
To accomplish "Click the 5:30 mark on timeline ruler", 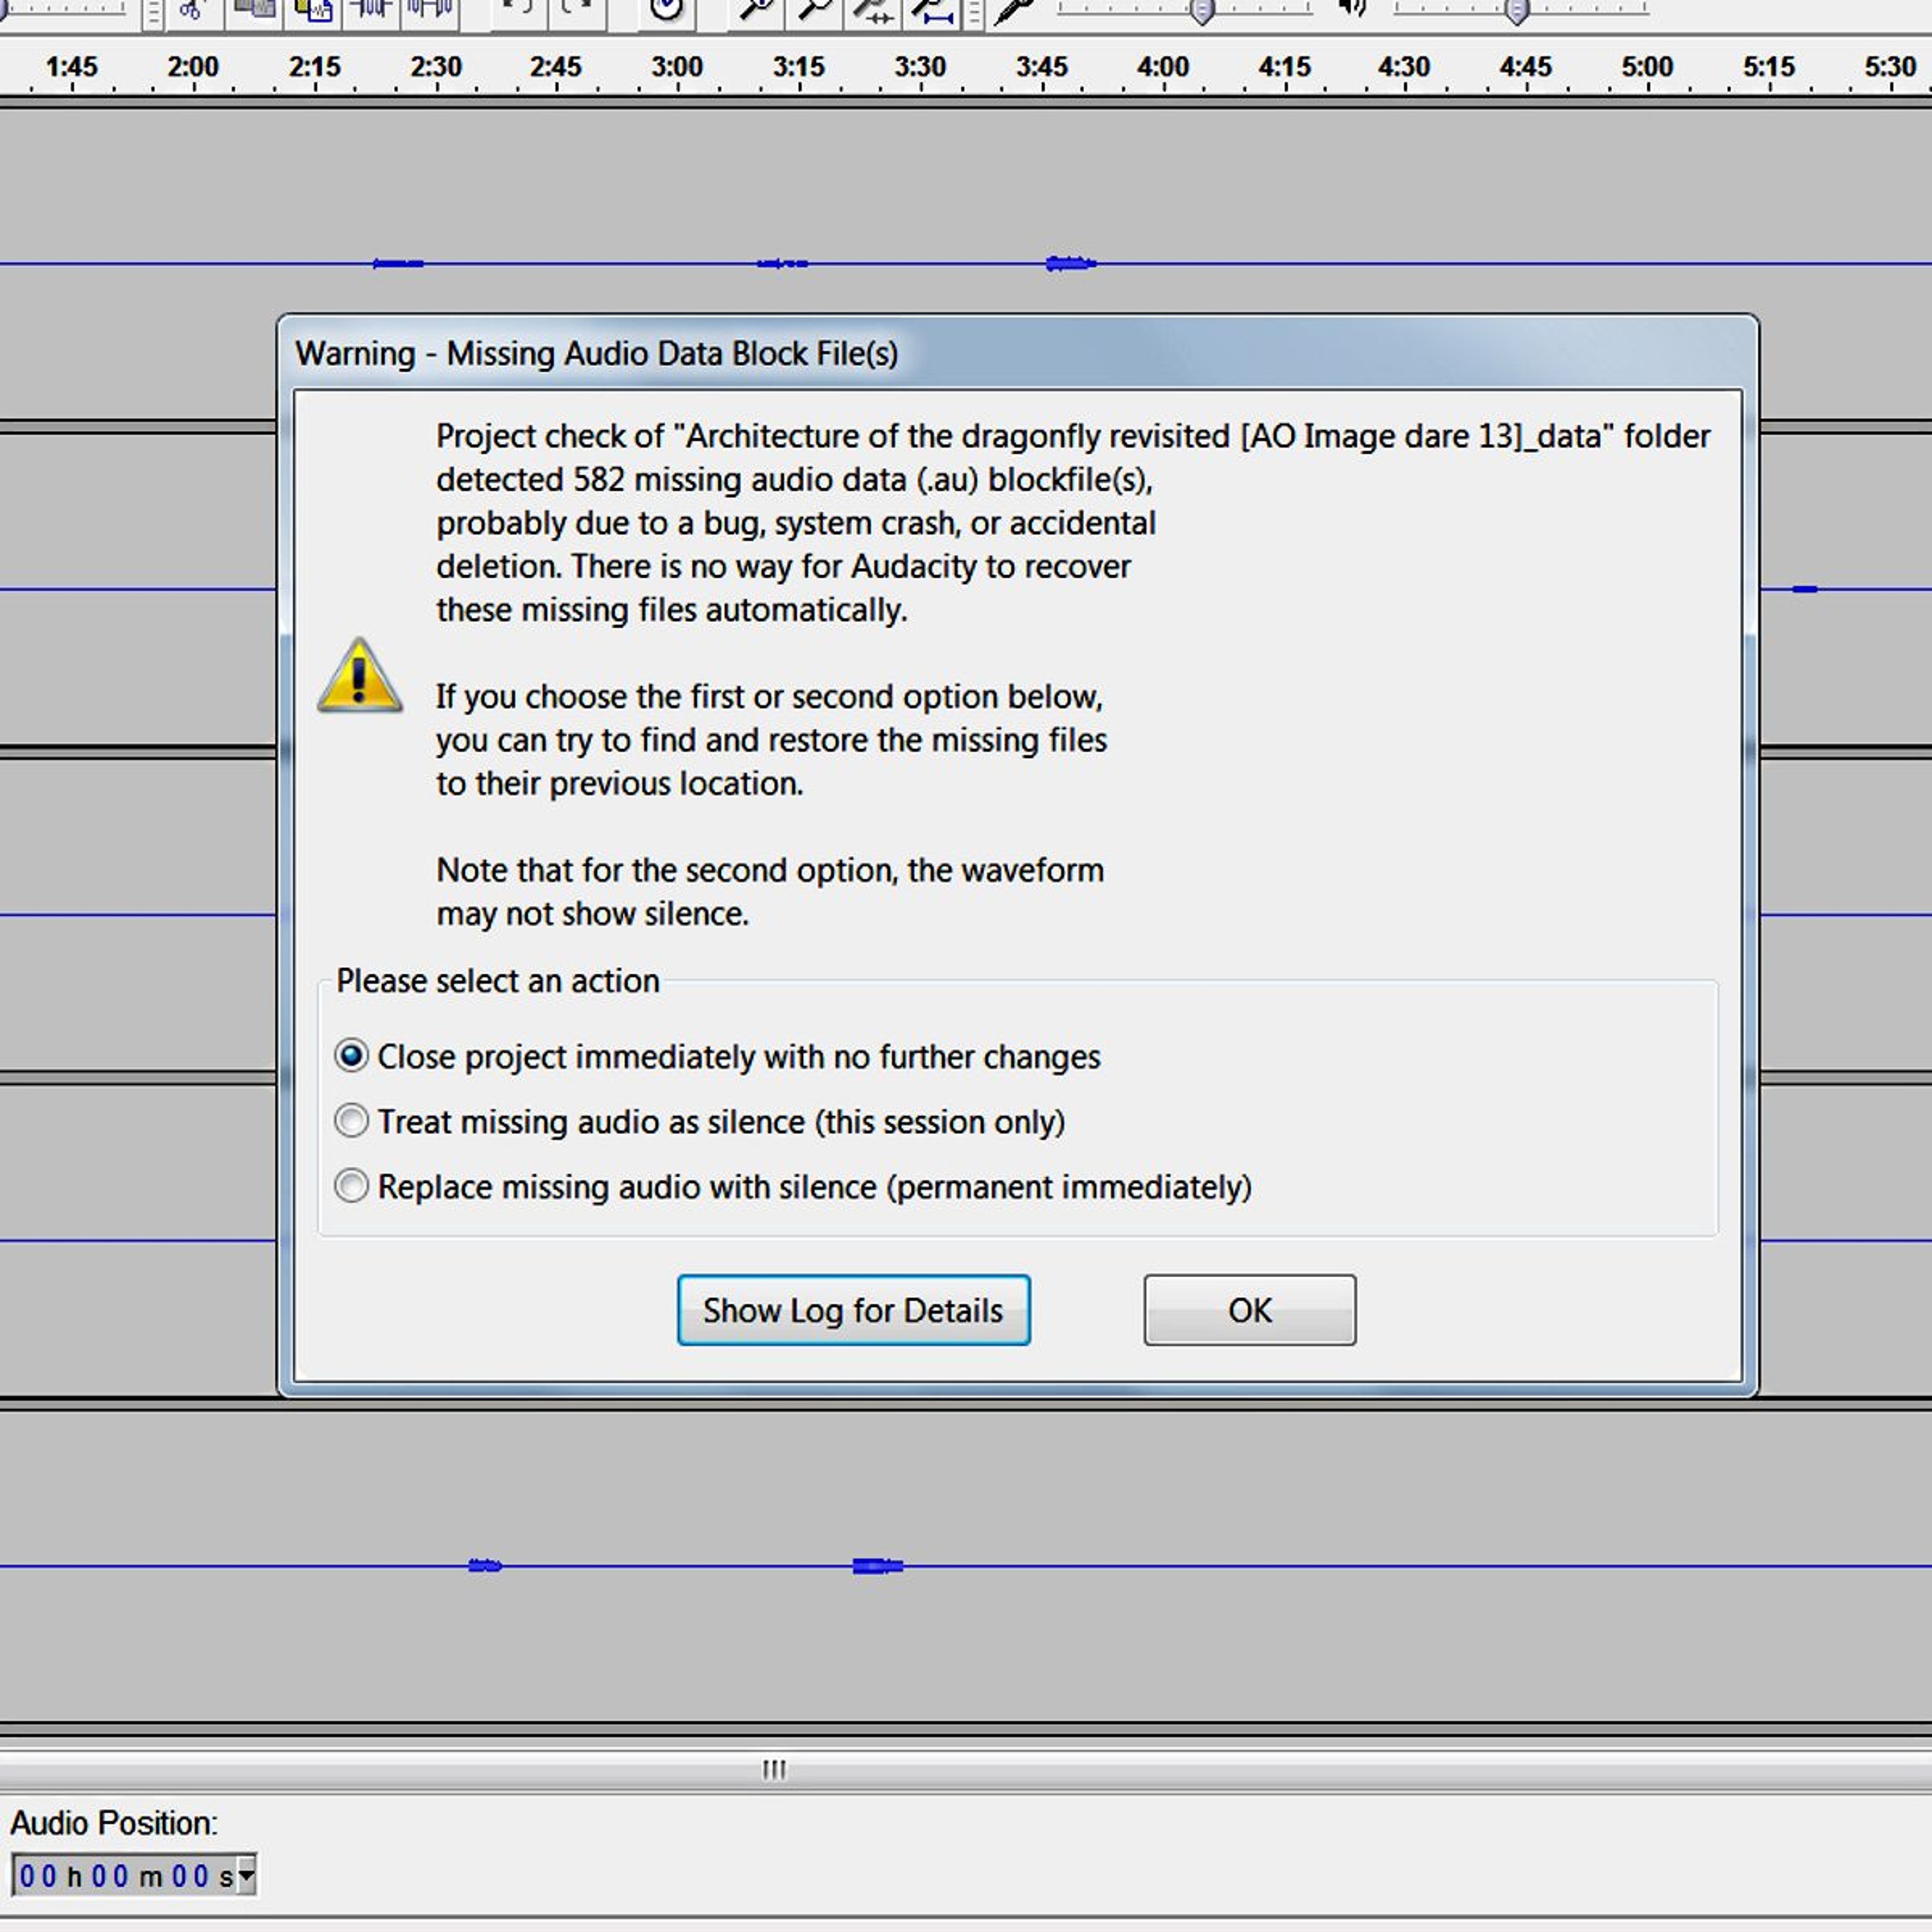I will (1890, 67).
